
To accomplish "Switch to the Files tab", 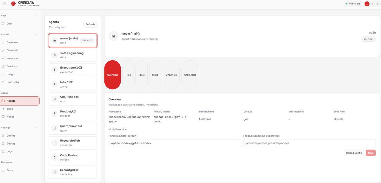I will [x=128, y=75].
